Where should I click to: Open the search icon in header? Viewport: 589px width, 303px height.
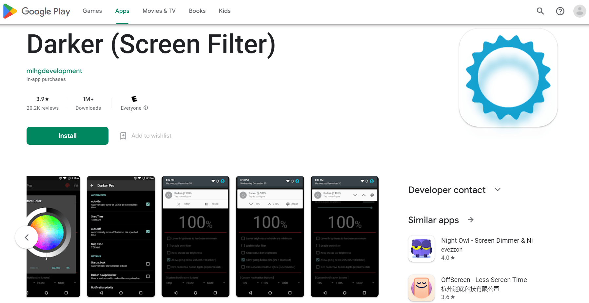540,11
